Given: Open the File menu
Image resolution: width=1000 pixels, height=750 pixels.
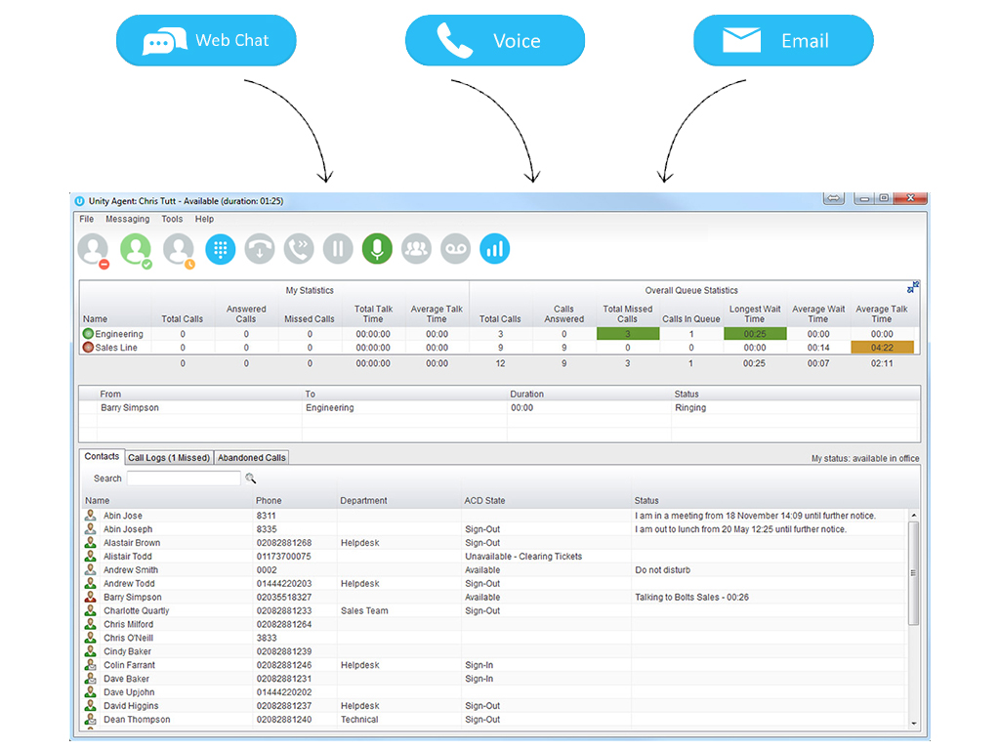Looking at the screenshot, I should [87, 220].
